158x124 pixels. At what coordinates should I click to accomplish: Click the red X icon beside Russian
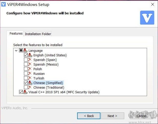click(x=30, y=74)
